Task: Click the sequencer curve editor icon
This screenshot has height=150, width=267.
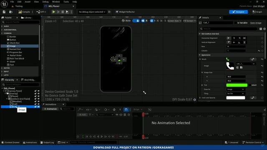Action: (x=149, y=110)
